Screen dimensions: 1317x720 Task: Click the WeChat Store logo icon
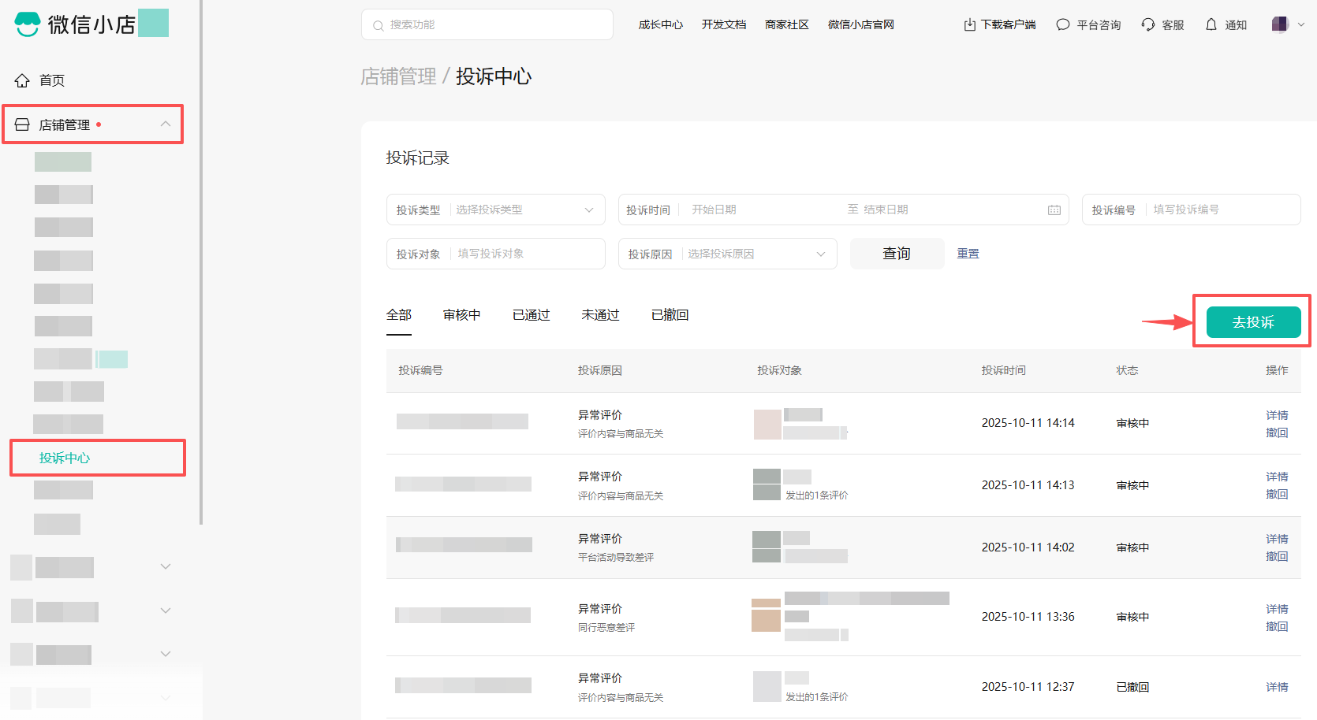click(x=28, y=24)
